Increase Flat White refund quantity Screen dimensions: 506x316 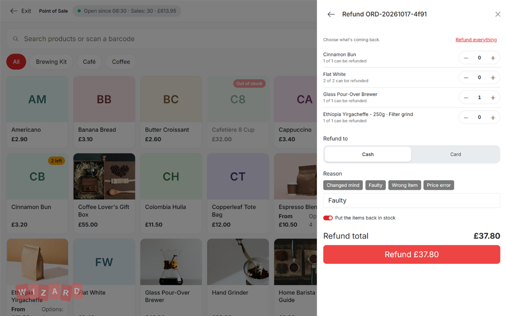493,78
